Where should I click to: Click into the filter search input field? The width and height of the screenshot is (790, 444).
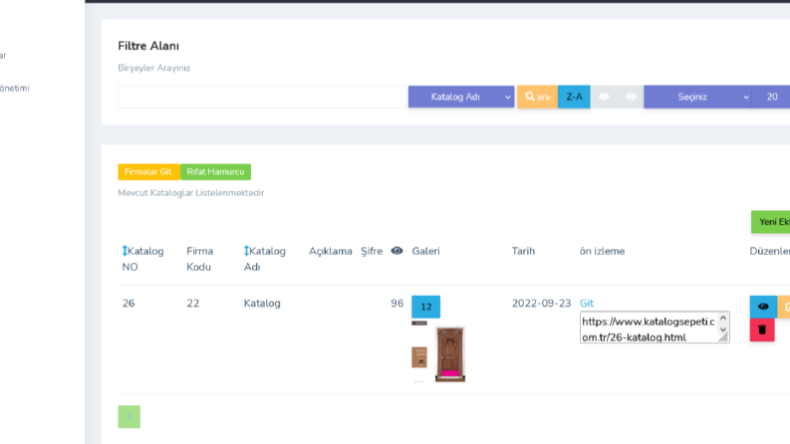(x=263, y=97)
